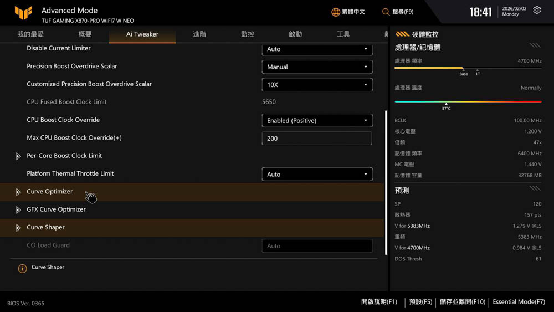
Task: Click the search magnifier icon
Action: pyautogui.click(x=386, y=12)
